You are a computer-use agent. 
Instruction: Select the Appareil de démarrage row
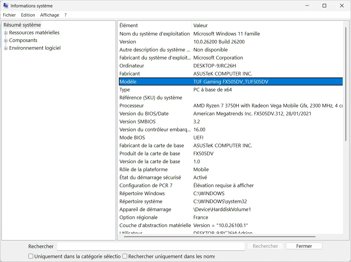pos(231,210)
